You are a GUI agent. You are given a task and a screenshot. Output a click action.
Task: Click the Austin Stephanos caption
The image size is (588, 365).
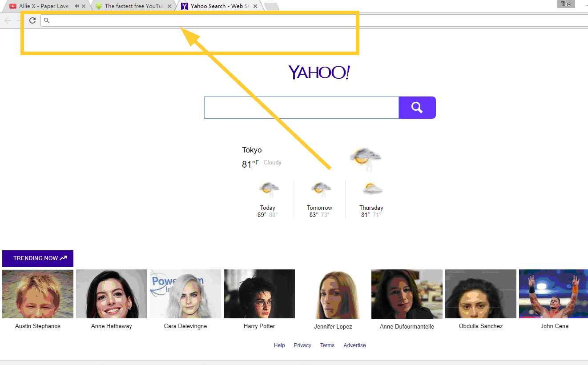(x=38, y=326)
